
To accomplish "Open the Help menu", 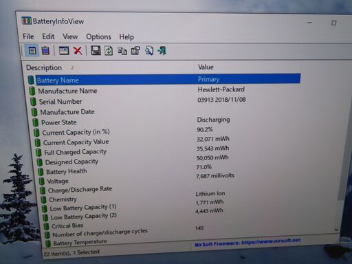I will pyautogui.click(x=126, y=37).
